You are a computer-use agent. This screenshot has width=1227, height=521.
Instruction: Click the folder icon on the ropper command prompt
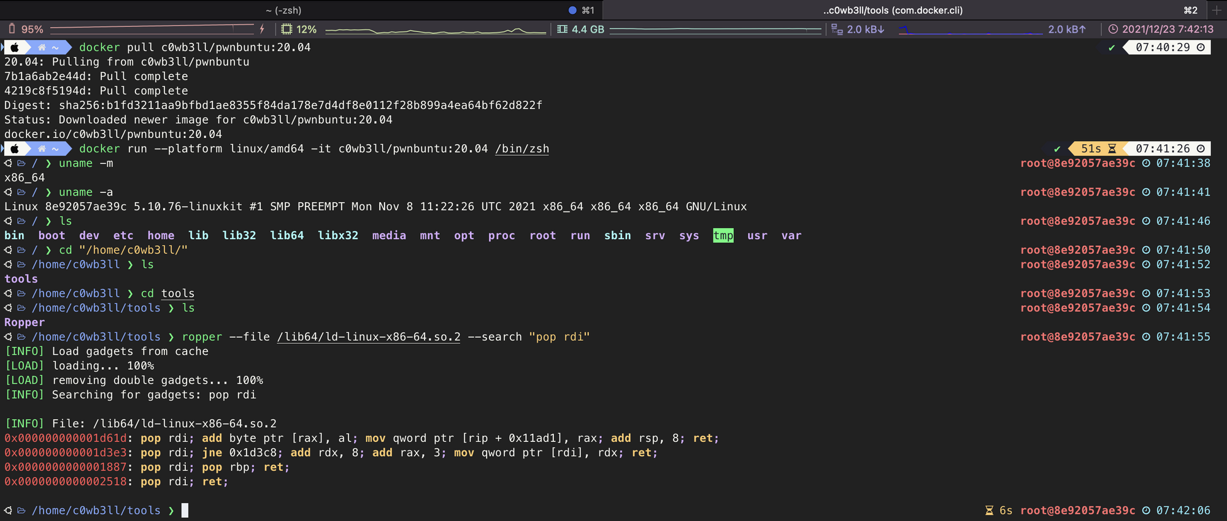[x=21, y=337]
